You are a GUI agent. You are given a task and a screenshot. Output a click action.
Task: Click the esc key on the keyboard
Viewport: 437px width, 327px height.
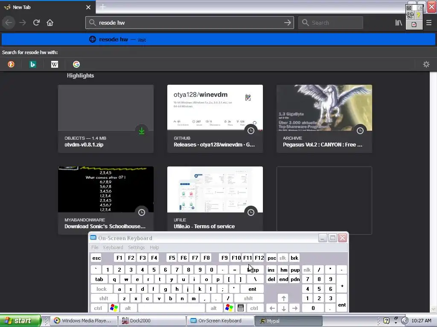tap(96, 258)
